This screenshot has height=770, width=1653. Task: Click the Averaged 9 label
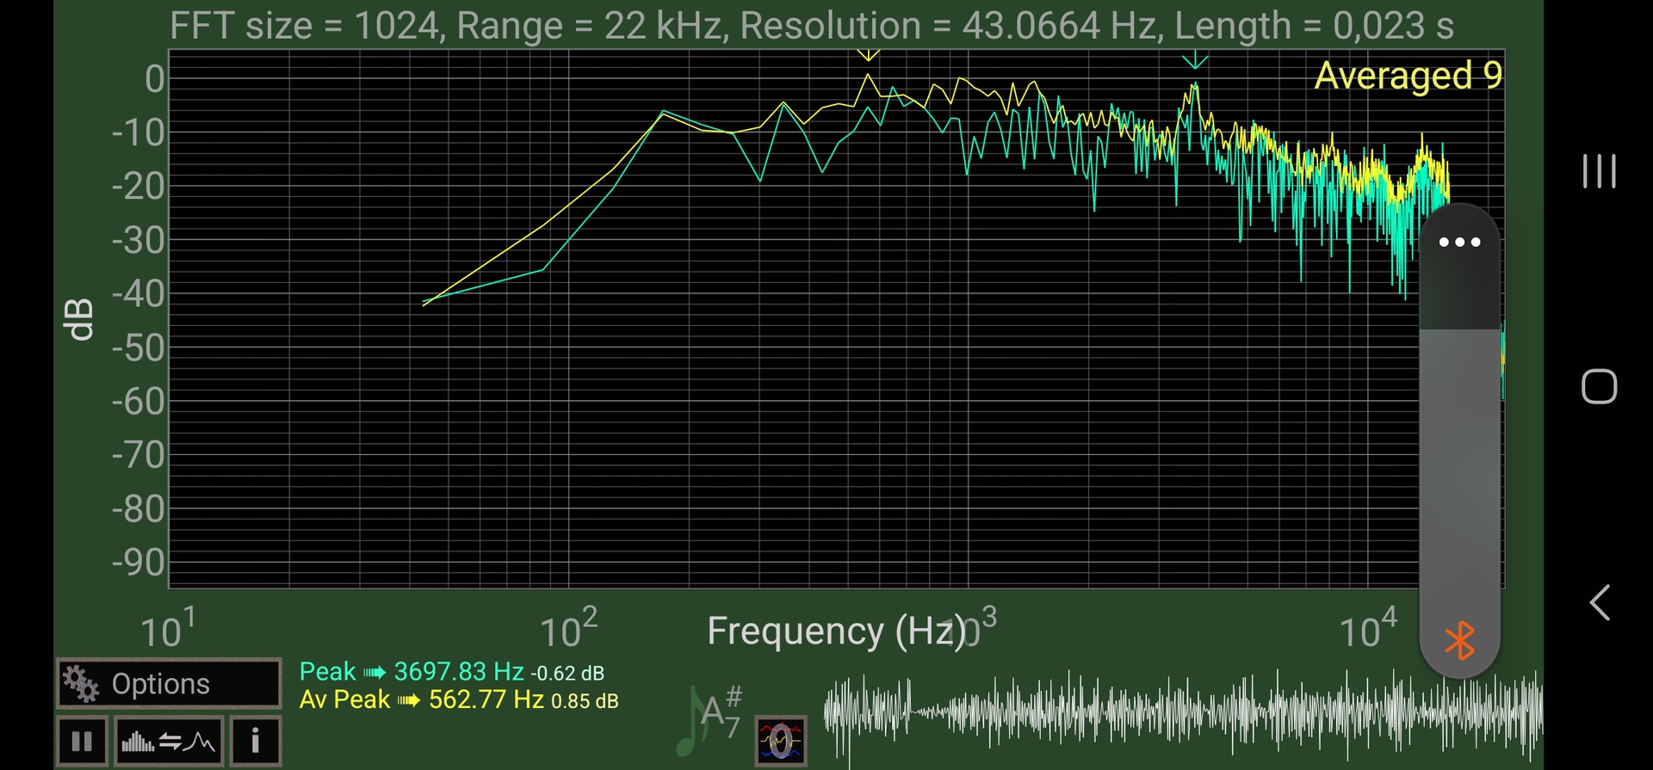(1408, 76)
